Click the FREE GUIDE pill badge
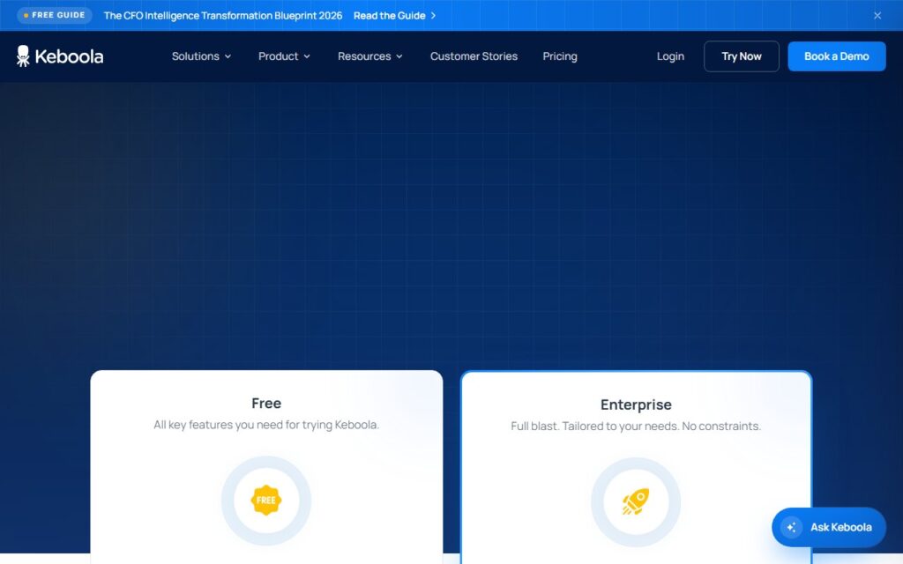Image resolution: width=903 pixels, height=564 pixels. [54, 15]
